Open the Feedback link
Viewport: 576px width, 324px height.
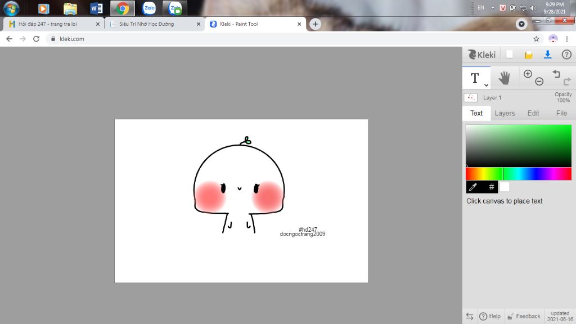[x=524, y=316]
